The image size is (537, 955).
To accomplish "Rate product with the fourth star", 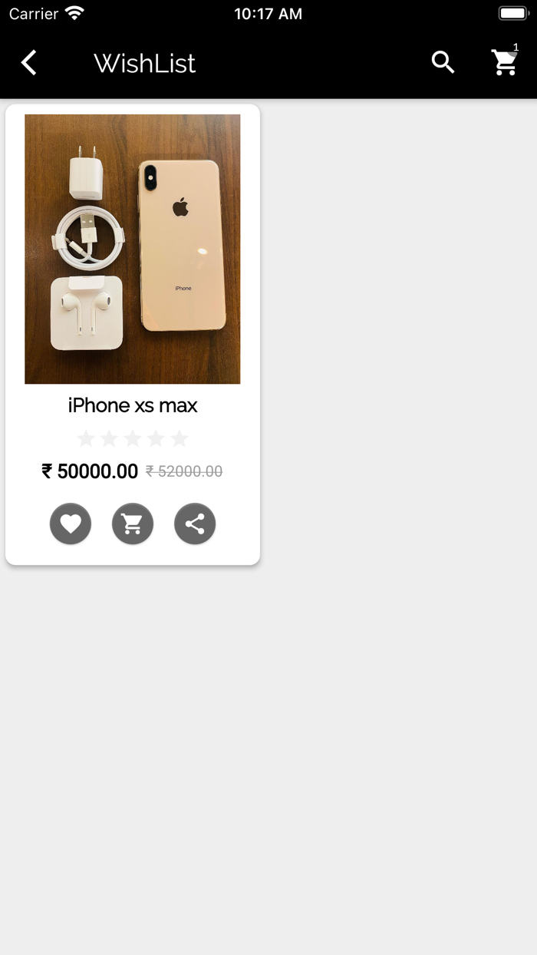I will tap(156, 438).
